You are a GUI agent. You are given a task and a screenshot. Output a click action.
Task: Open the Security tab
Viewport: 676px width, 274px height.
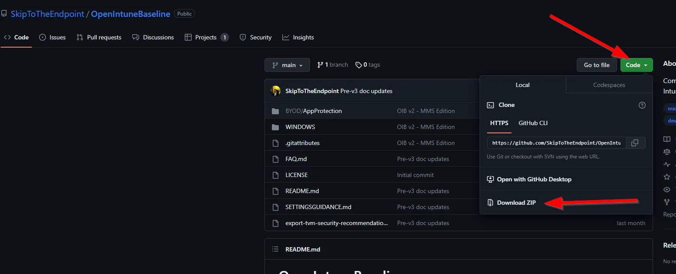click(255, 37)
